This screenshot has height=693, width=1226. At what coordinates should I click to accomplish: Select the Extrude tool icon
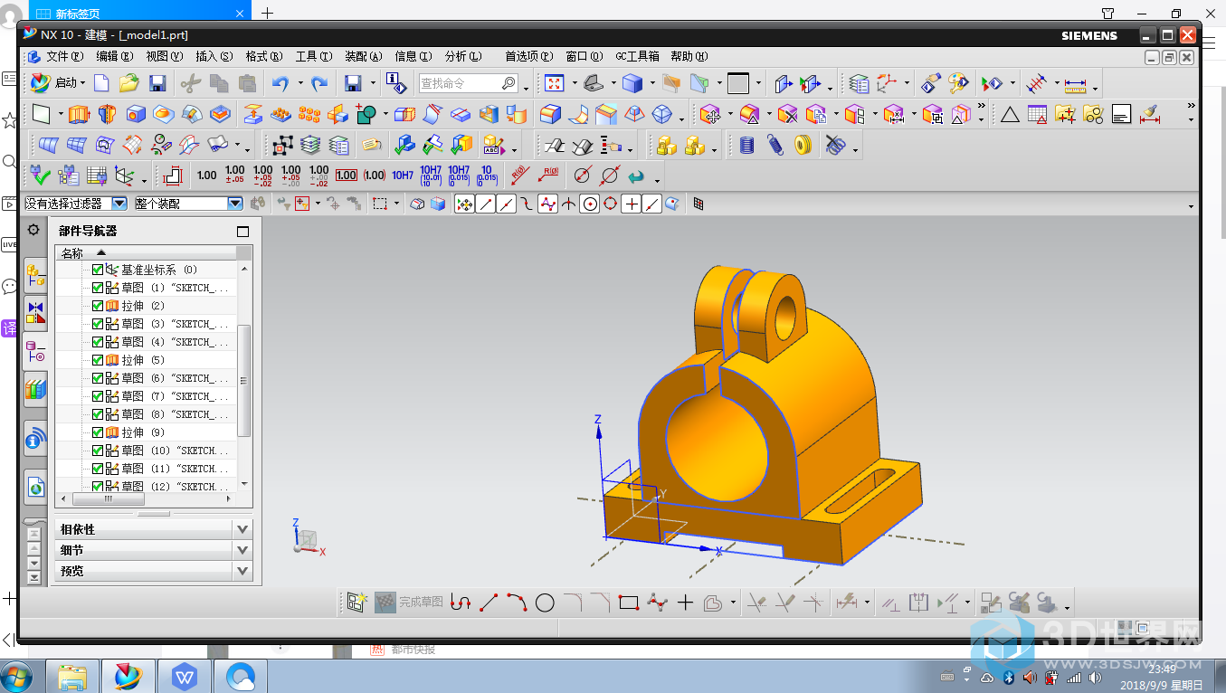[79, 114]
